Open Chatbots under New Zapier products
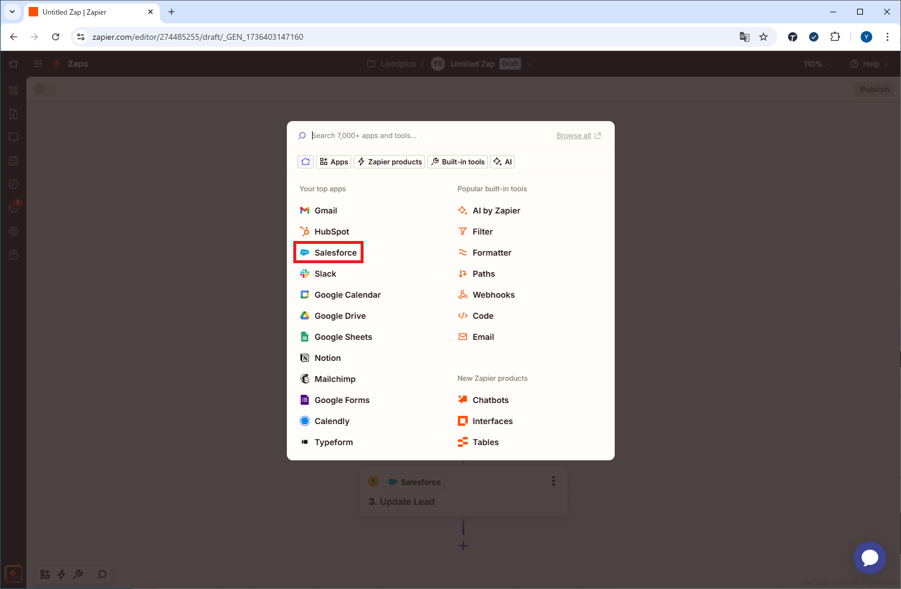 491,399
